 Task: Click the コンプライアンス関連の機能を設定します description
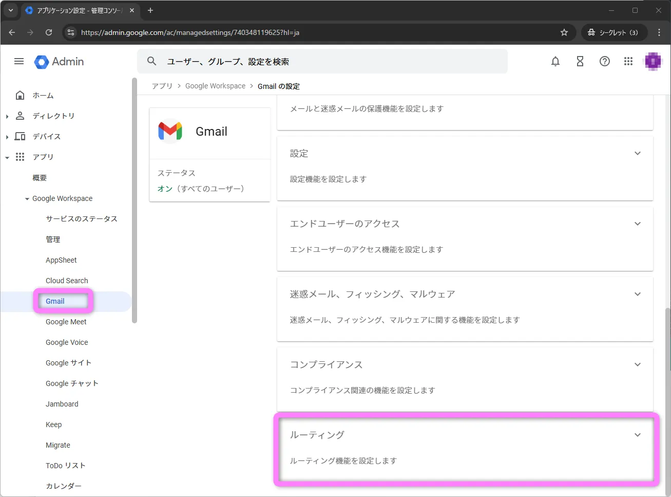tap(362, 390)
